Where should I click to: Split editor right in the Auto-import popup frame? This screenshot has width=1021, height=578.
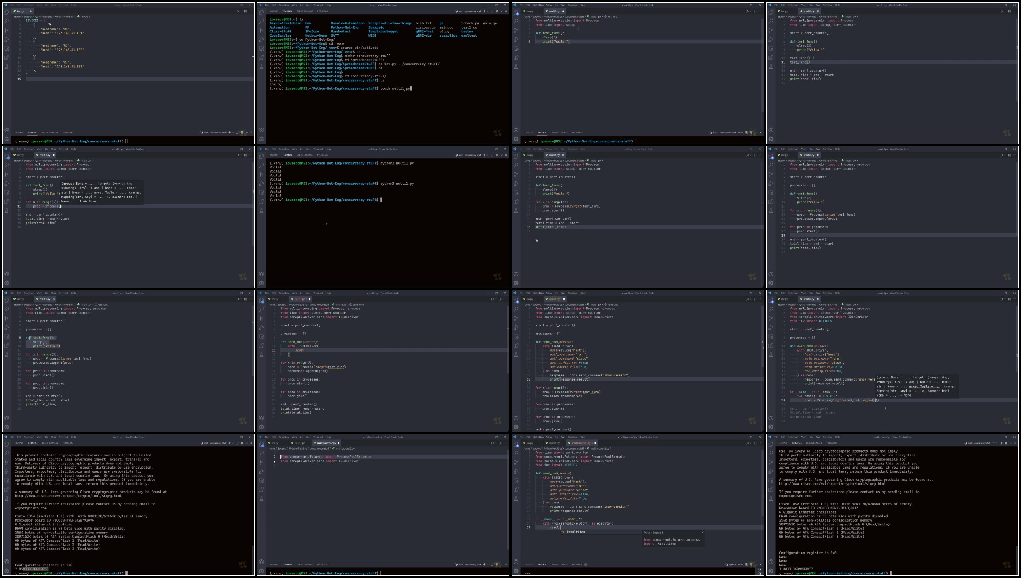pos(755,443)
